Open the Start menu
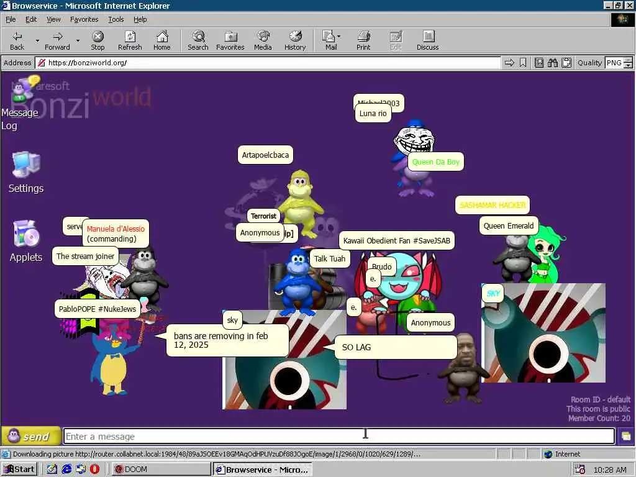Screen dimensions: 636x477 coord(19,470)
